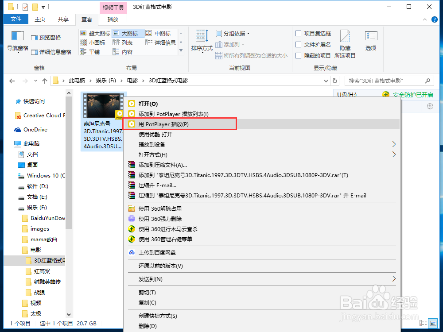The image size is (443, 332).
Task: Select 此电脑 in the address breadcrumb
Action: pyautogui.click(x=77, y=81)
